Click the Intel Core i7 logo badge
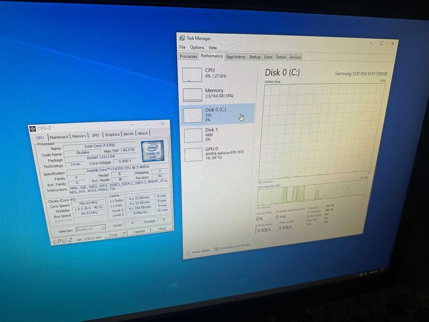429x322 pixels. click(x=152, y=151)
